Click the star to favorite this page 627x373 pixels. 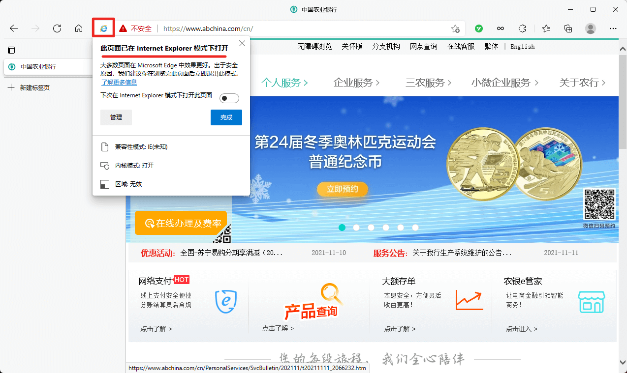455,29
